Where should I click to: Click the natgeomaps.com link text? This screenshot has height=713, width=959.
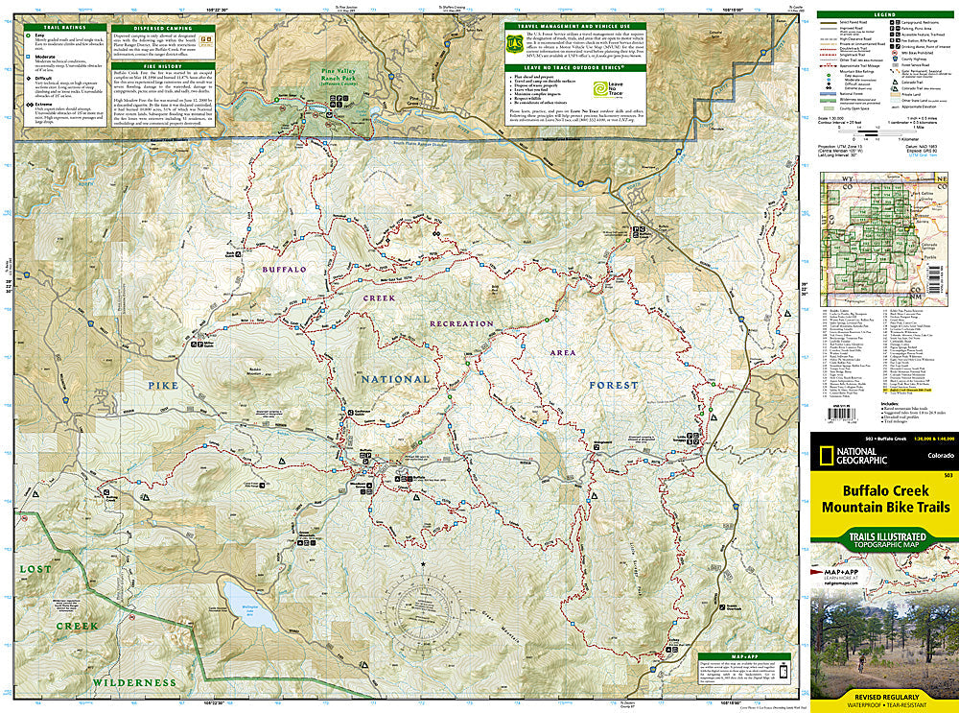(841, 582)
